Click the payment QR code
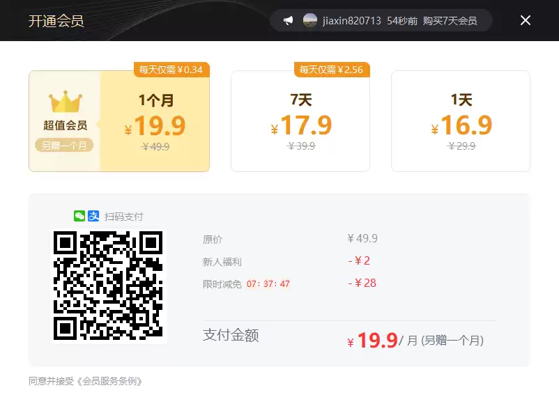The width and height of the screenshot is (559, 397). (x=108, y=286)
